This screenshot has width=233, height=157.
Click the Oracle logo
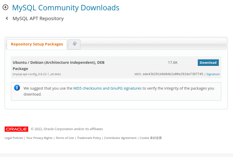coord(16,129)
